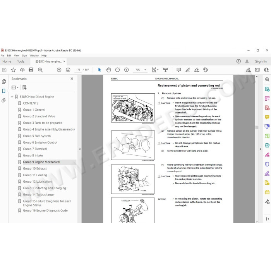Go to next page arrow

pos(68,70)
